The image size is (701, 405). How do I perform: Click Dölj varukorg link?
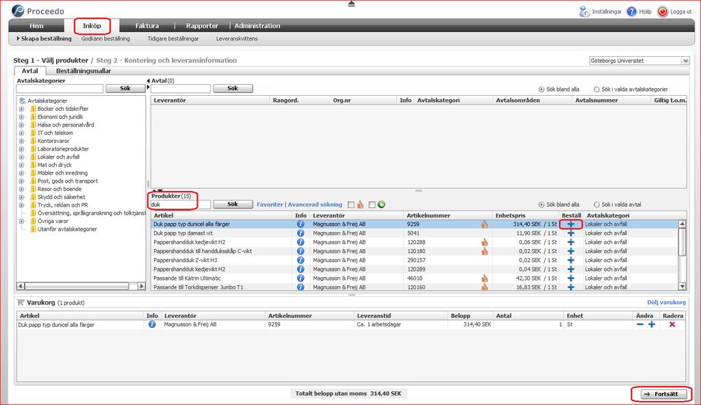[x=666, y=302]
